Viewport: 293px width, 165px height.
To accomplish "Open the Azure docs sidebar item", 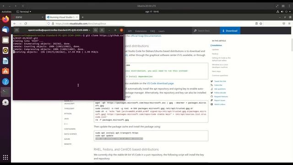I will 67,139.
